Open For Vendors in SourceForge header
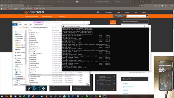174x98 pixels. click(x=108, y=12)
